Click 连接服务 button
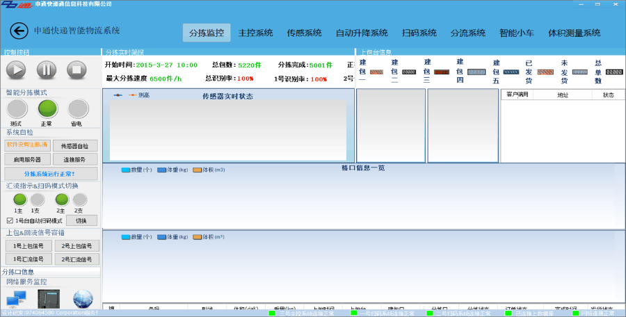 (x=75, y=159)
